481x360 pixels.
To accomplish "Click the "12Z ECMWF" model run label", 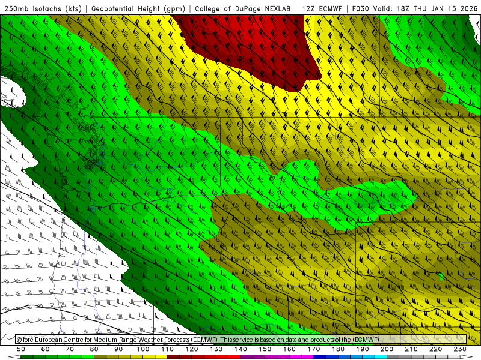I will click(322, 9).
